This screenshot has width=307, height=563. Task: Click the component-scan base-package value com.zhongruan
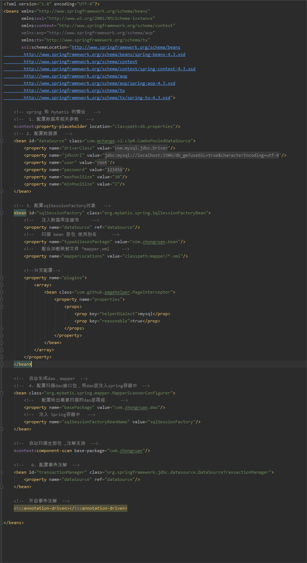[x=126, y=451]
